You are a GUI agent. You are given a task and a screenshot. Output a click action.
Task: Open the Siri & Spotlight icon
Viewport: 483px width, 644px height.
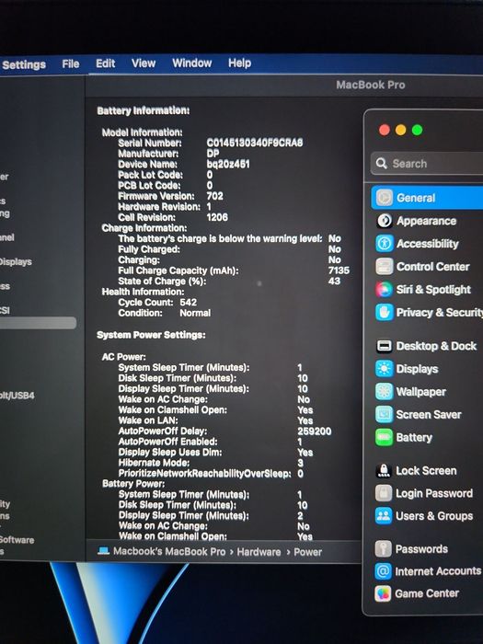tap(385, 290)
